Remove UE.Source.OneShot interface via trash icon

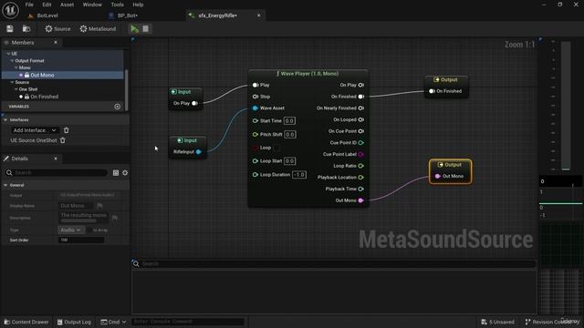pyautogui.click(x=63, y=140)
